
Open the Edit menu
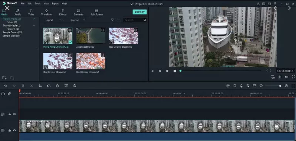[x=30, y=4]
